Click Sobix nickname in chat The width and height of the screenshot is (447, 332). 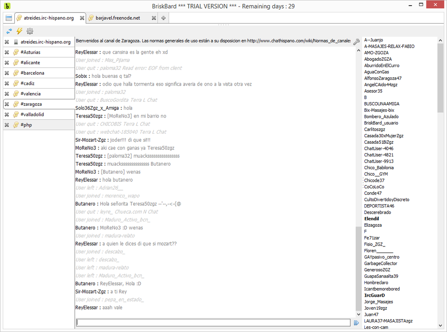(x=81, y=76)
